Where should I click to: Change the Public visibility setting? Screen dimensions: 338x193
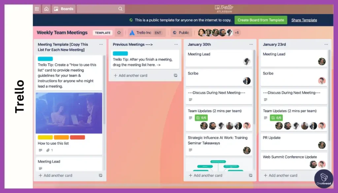click(x=181, y=33)
